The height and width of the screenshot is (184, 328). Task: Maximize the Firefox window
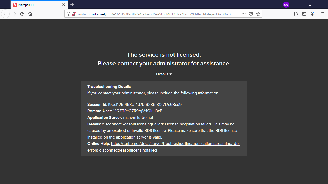pyautogui.click(x=310, y=4)
